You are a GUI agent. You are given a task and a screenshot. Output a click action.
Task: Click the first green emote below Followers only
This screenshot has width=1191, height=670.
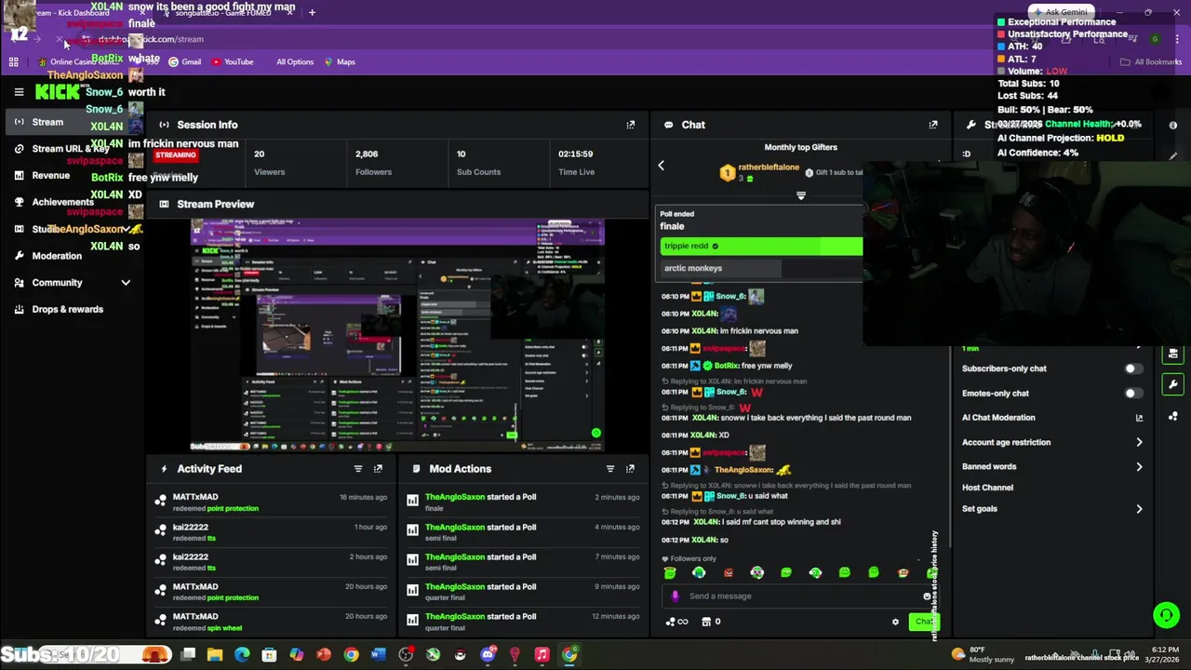click(670, 573)
